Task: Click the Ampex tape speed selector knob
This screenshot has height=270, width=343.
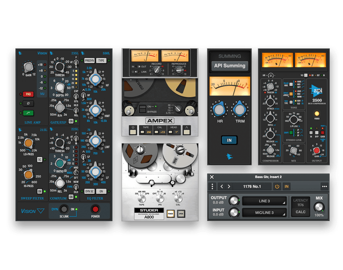Action: [x=178, y=108]
